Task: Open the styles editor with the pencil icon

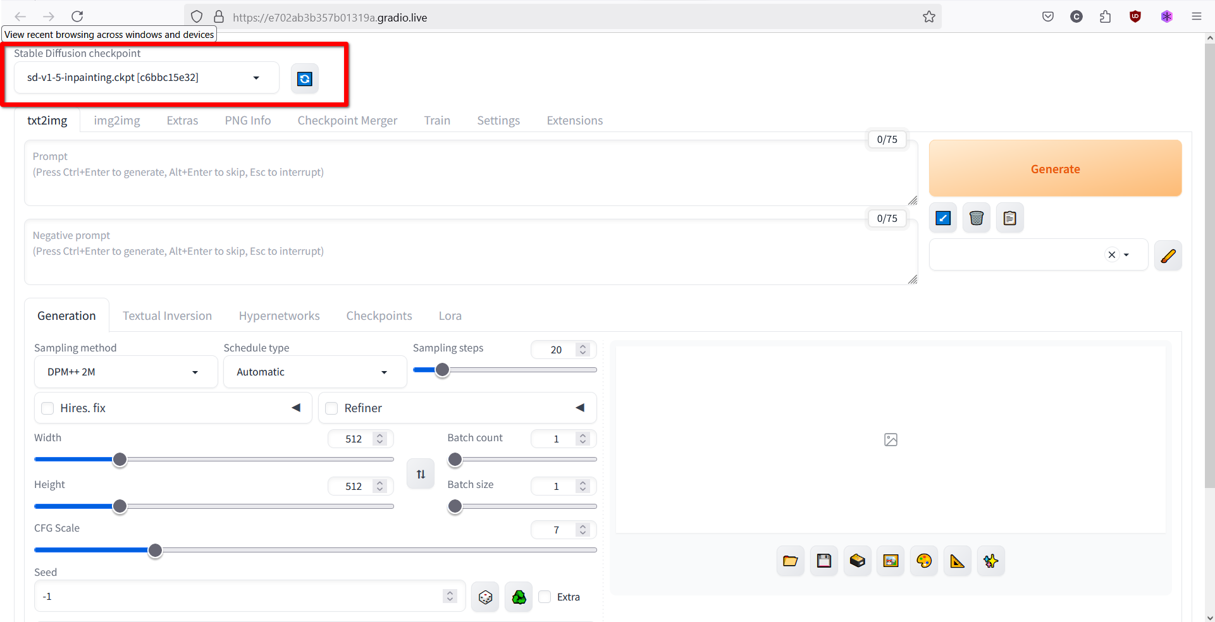Action: (1168, 255)
